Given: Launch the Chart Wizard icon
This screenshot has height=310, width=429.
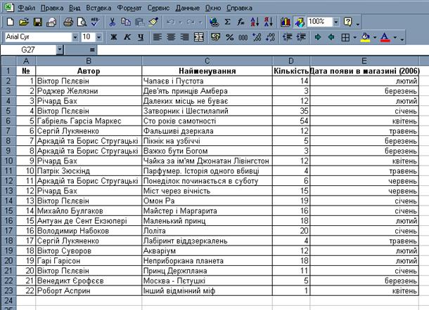Looking at the screenshot, I should click(286, 22).
